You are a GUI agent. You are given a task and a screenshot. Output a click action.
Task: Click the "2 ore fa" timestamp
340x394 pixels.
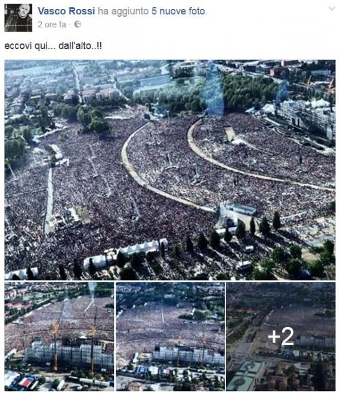tap(52, 24)
